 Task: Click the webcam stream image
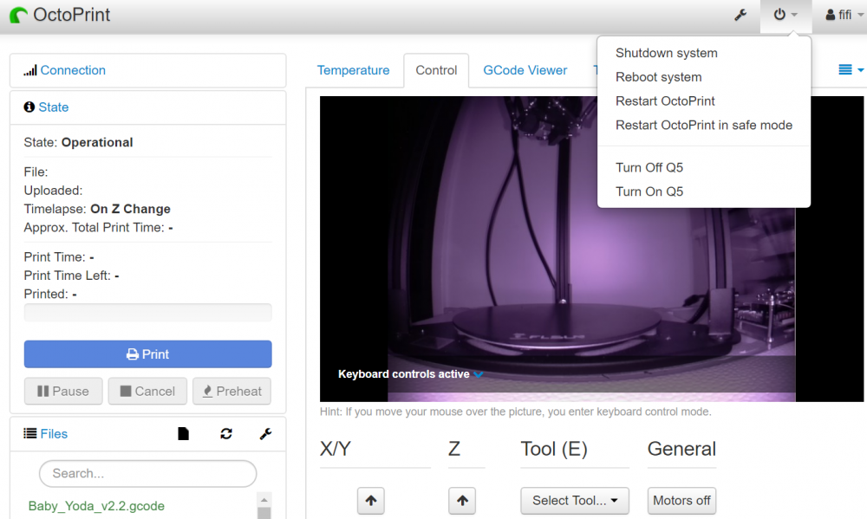coord(591,249)
